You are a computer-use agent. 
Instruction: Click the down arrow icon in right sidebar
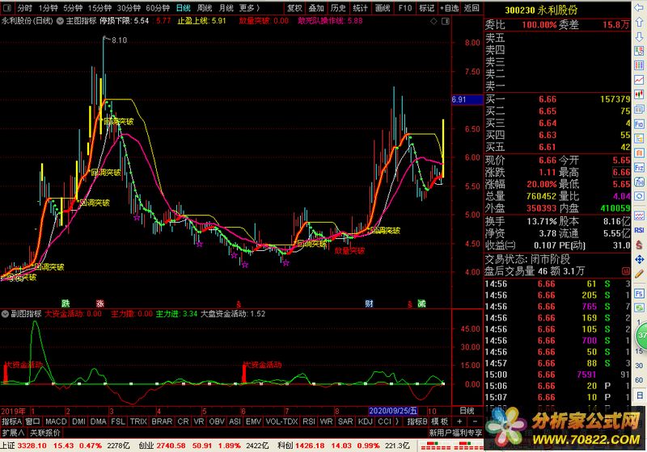coord(639,37)
